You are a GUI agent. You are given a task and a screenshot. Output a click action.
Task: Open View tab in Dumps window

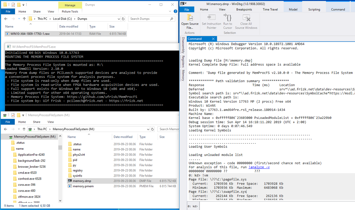(x=51, y=12)
